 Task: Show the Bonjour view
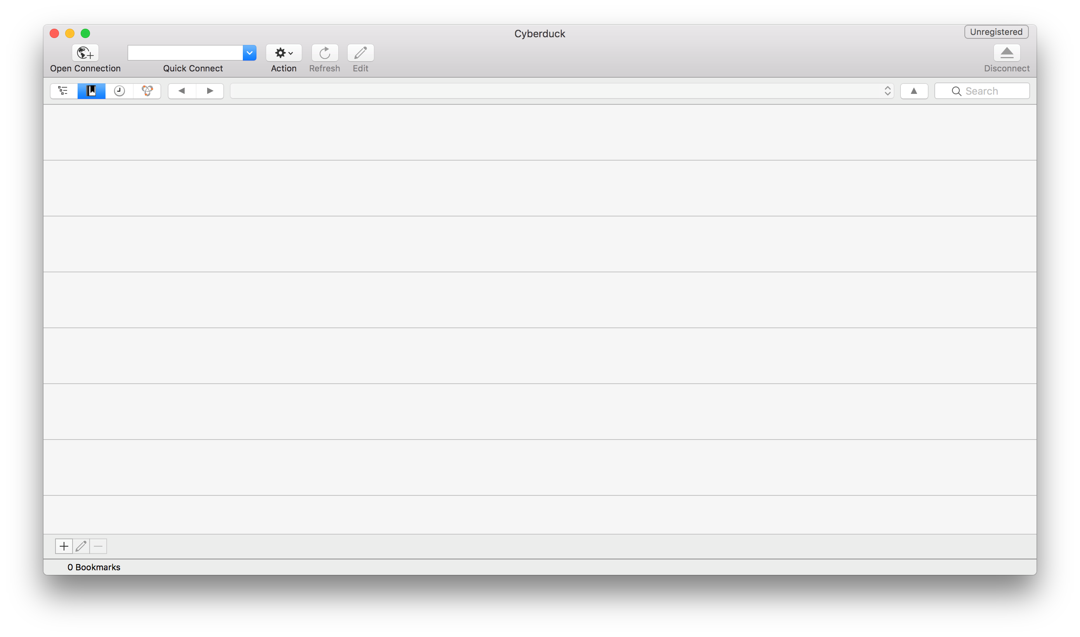147,91
